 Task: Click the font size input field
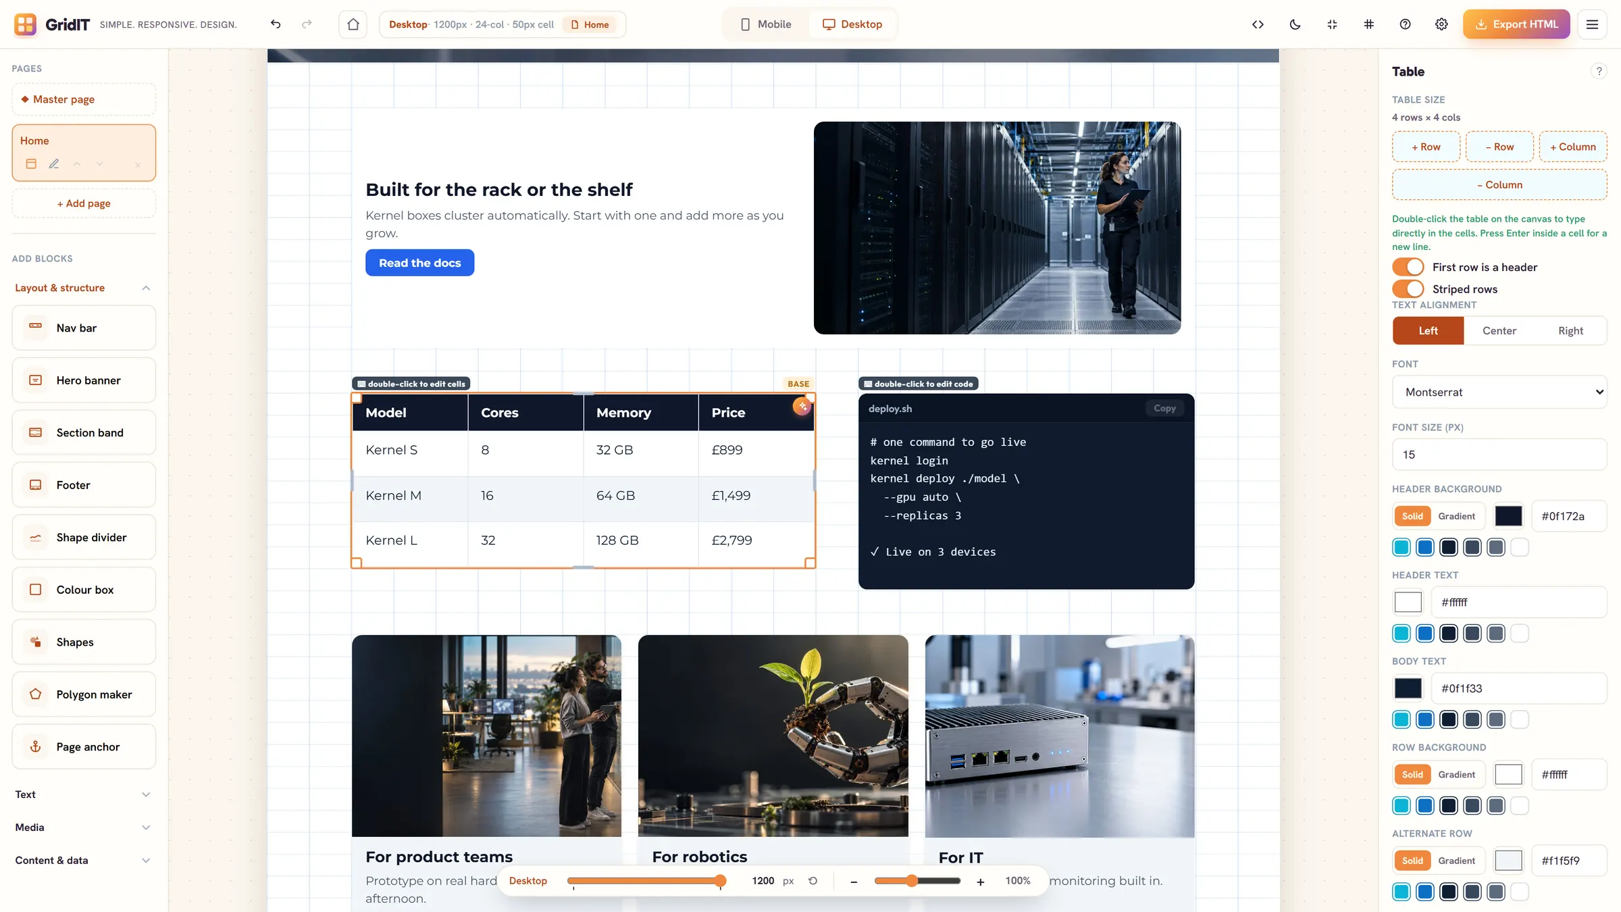(x=1499, y=455)
